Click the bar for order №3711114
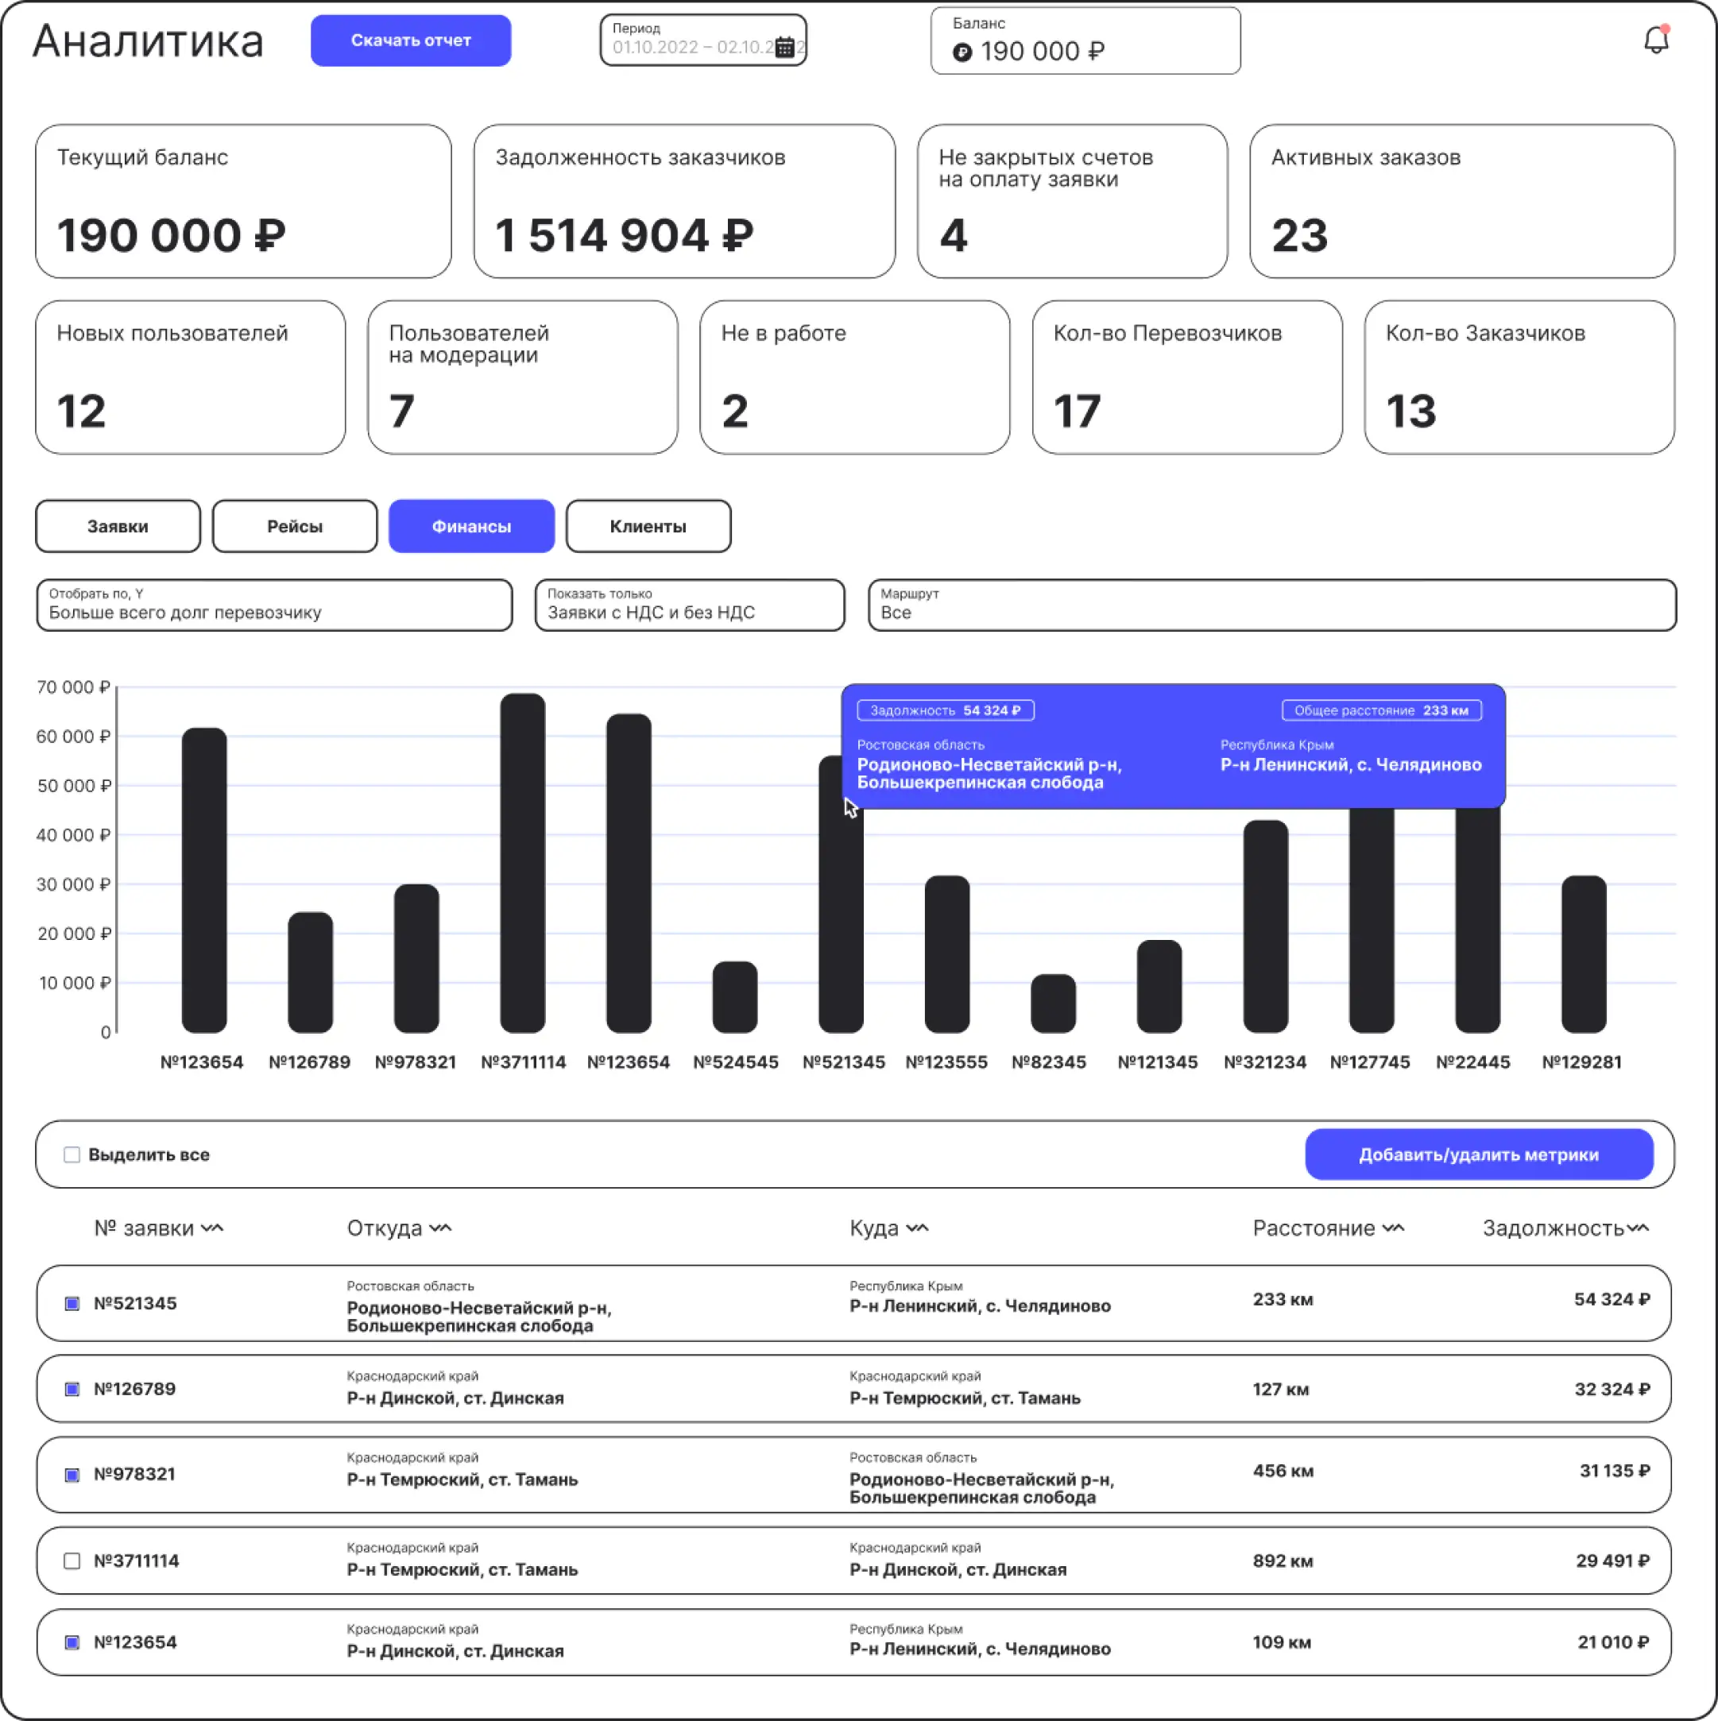 pyautogui.click(x=522, y=862)
